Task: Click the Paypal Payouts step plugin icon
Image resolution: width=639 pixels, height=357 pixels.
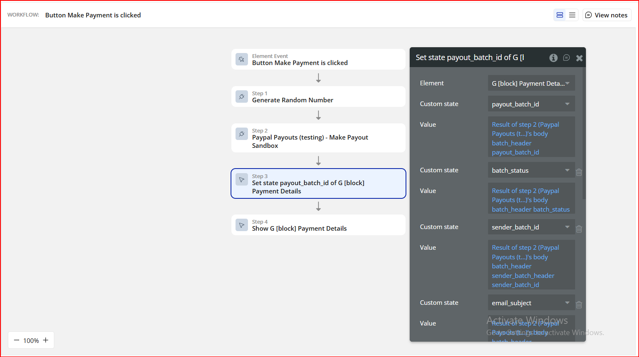Action: [x=242, y=134]
